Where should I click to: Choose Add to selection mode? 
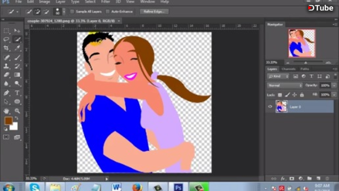[37, 12]
